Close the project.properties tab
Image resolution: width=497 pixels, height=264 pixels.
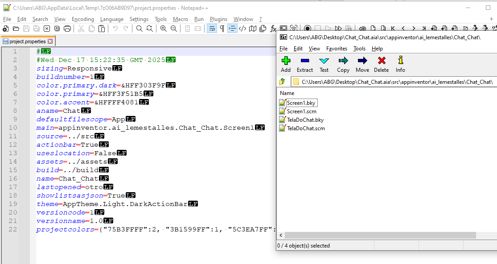coord(50,41)
